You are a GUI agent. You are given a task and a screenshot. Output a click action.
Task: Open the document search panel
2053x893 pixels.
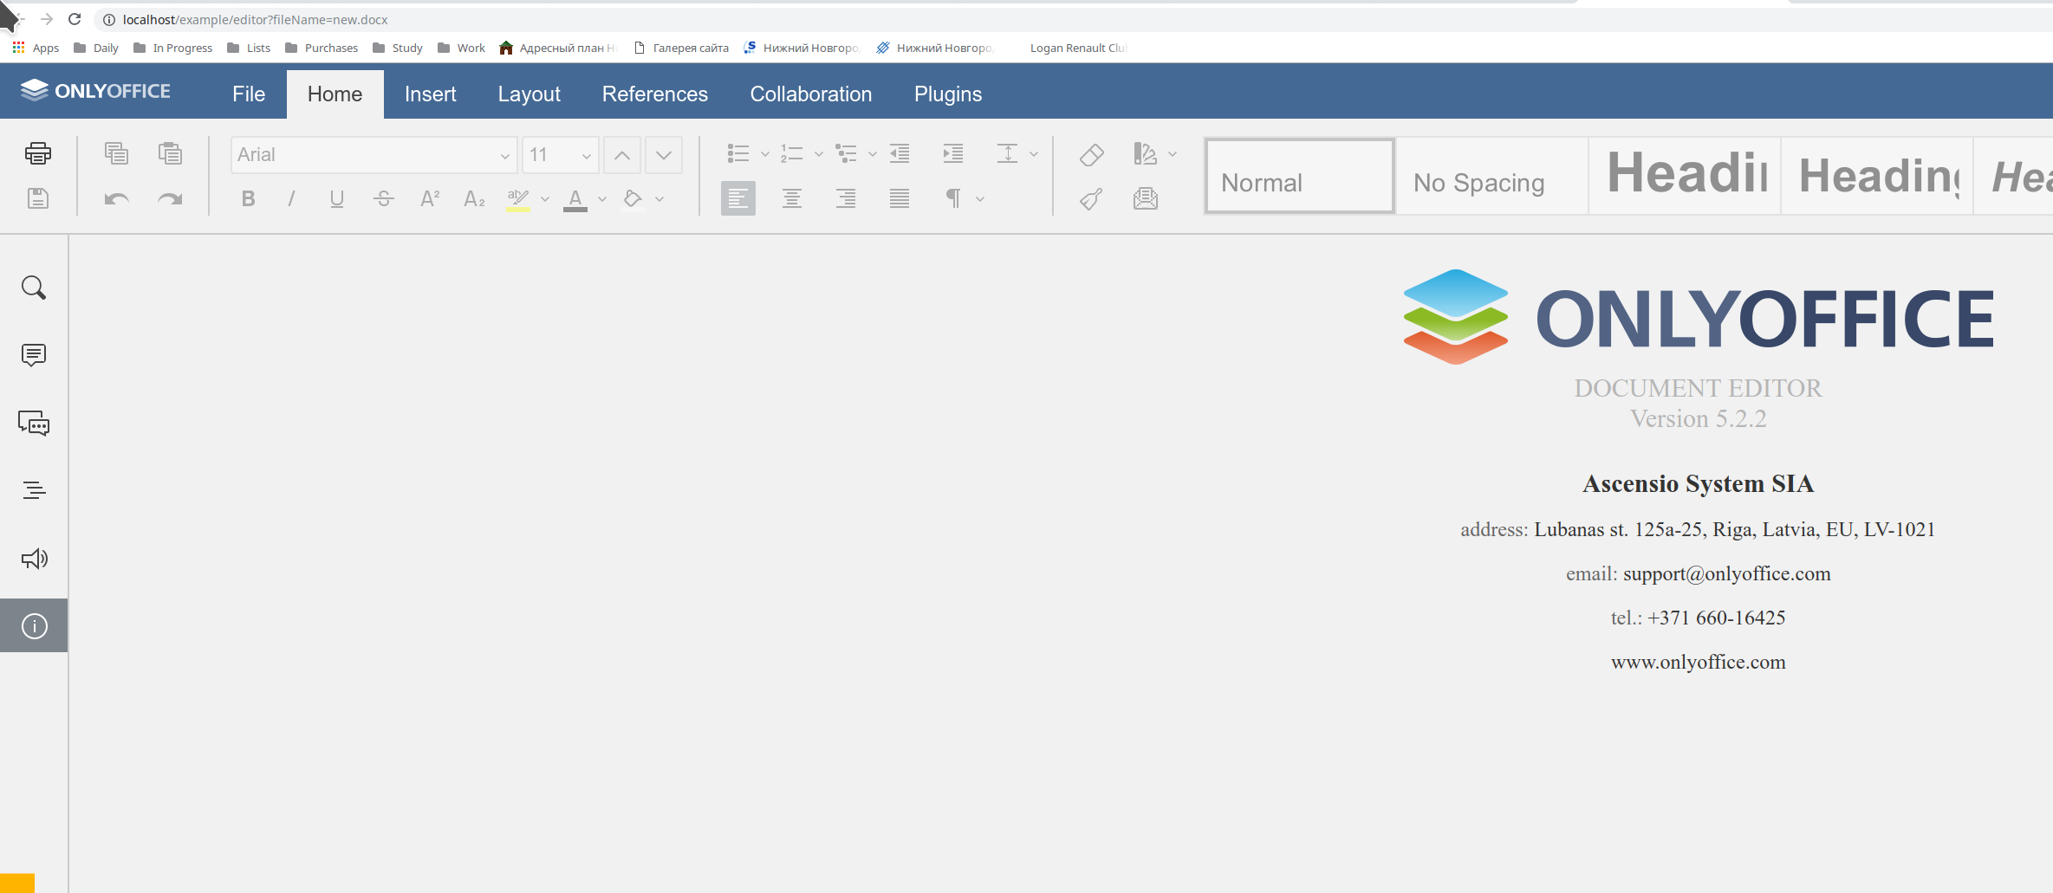34,287
